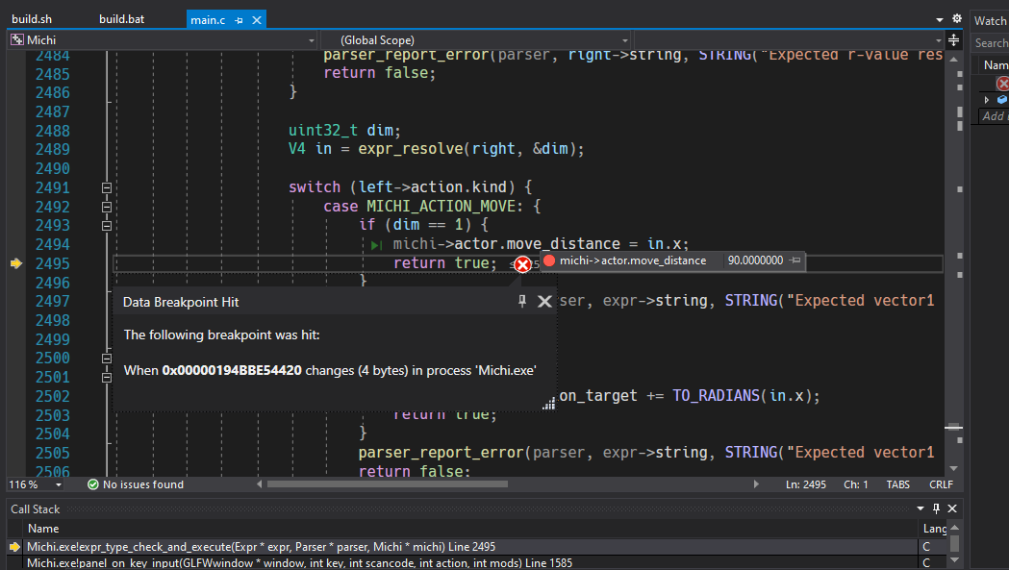This screenshot has height=570, width=1009.
Task: Click the editor vertical scrollbar up arrow
Action: (953, 59)
